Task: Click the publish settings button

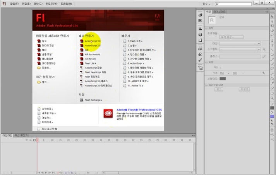Action: (231, 37)
